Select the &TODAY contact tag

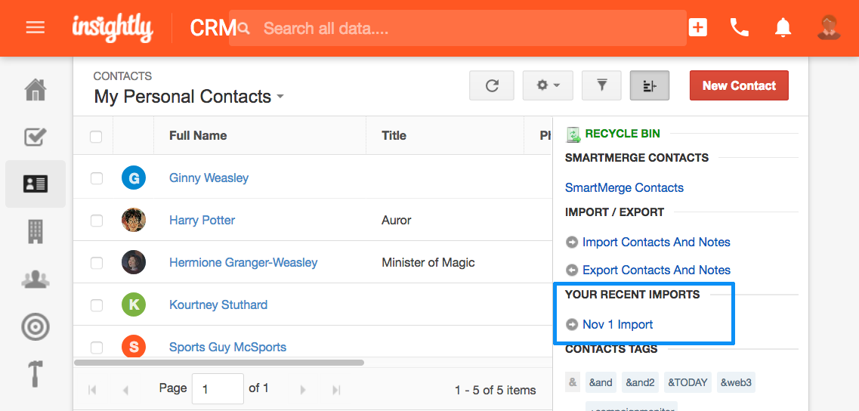[688, 382]
